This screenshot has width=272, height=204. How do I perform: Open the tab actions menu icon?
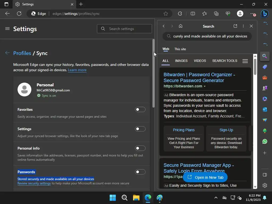click(x=6, y=4)
